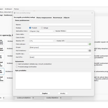Click the Opis produktu text area
This screenshot has height=108, width=108.
[53, 81]
